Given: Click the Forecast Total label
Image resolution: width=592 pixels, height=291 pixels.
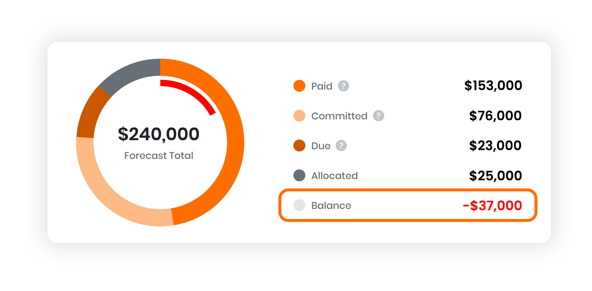Looking at the screenshot, I should pyautogui.click(x=159, y=156).
